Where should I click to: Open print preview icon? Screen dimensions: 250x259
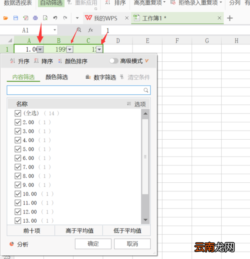45,18
